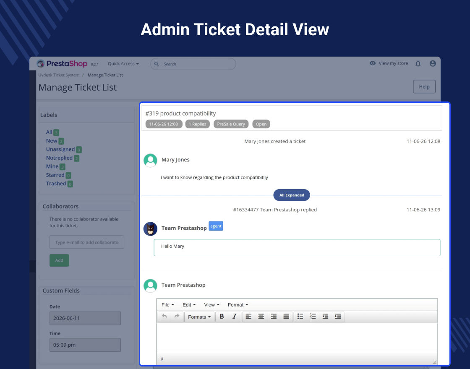Click the editor status bar p path
470x369 pixels.
pos(162,359)
